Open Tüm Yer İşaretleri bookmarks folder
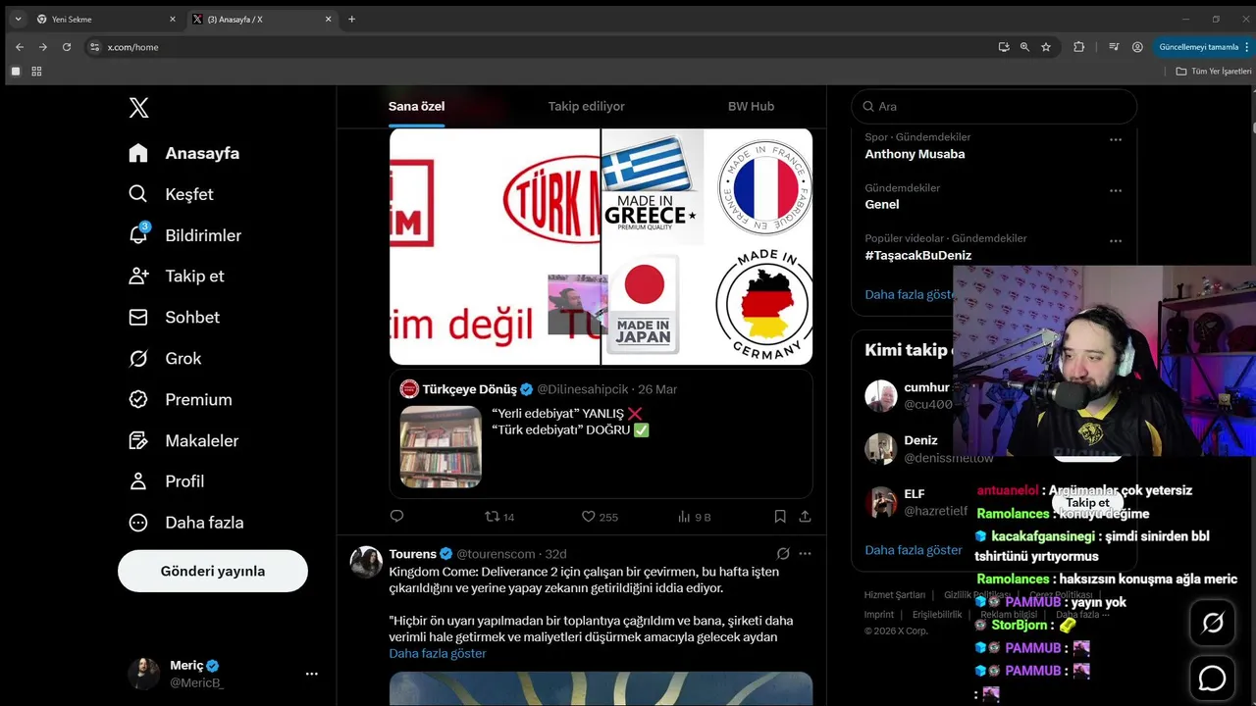1256x706 pixels. click(x=1214, y=72)
